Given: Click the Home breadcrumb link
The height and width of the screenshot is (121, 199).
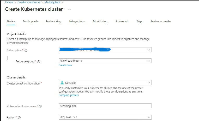Looking at the screenshot, I should click(9, 2).
